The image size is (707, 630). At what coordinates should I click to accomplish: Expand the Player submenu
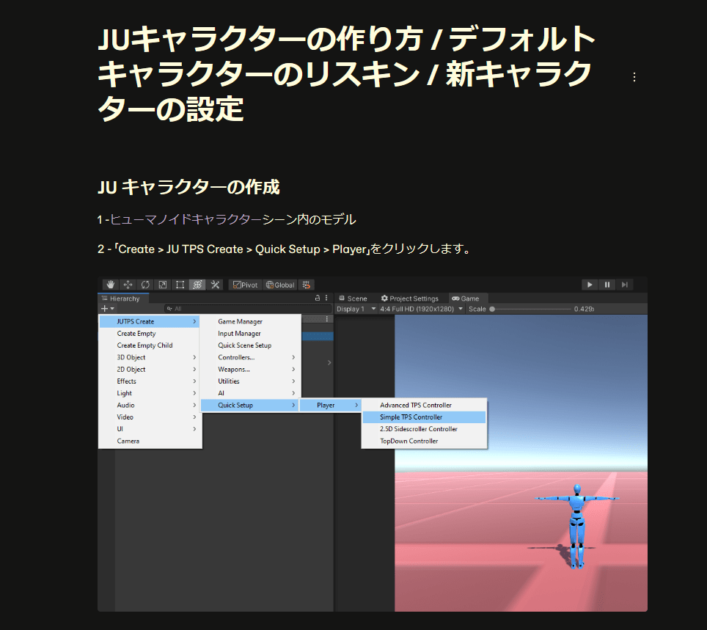[331, 405]
